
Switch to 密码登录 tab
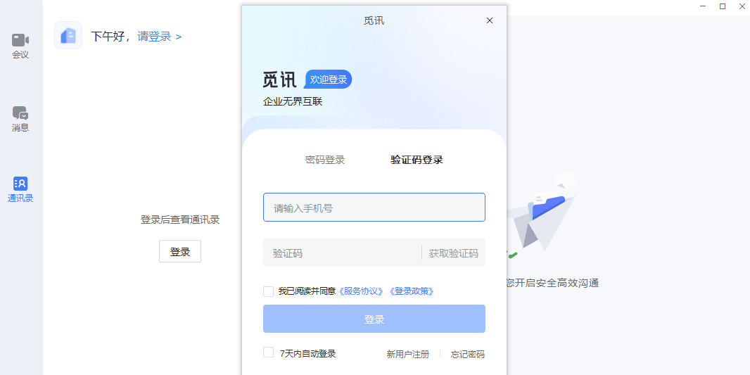point(325,160)
